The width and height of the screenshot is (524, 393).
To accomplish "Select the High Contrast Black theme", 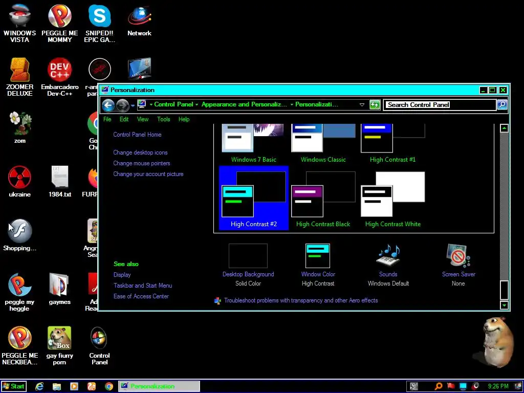I will 323,198.
